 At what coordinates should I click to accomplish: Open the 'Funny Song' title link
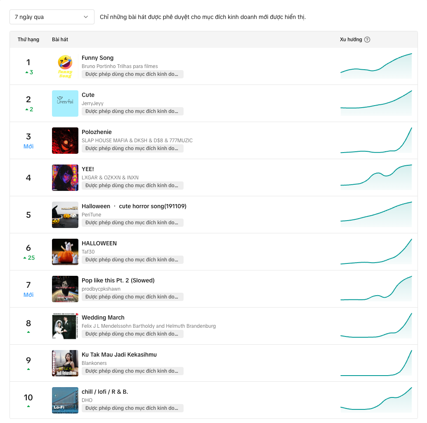[97, 58]
